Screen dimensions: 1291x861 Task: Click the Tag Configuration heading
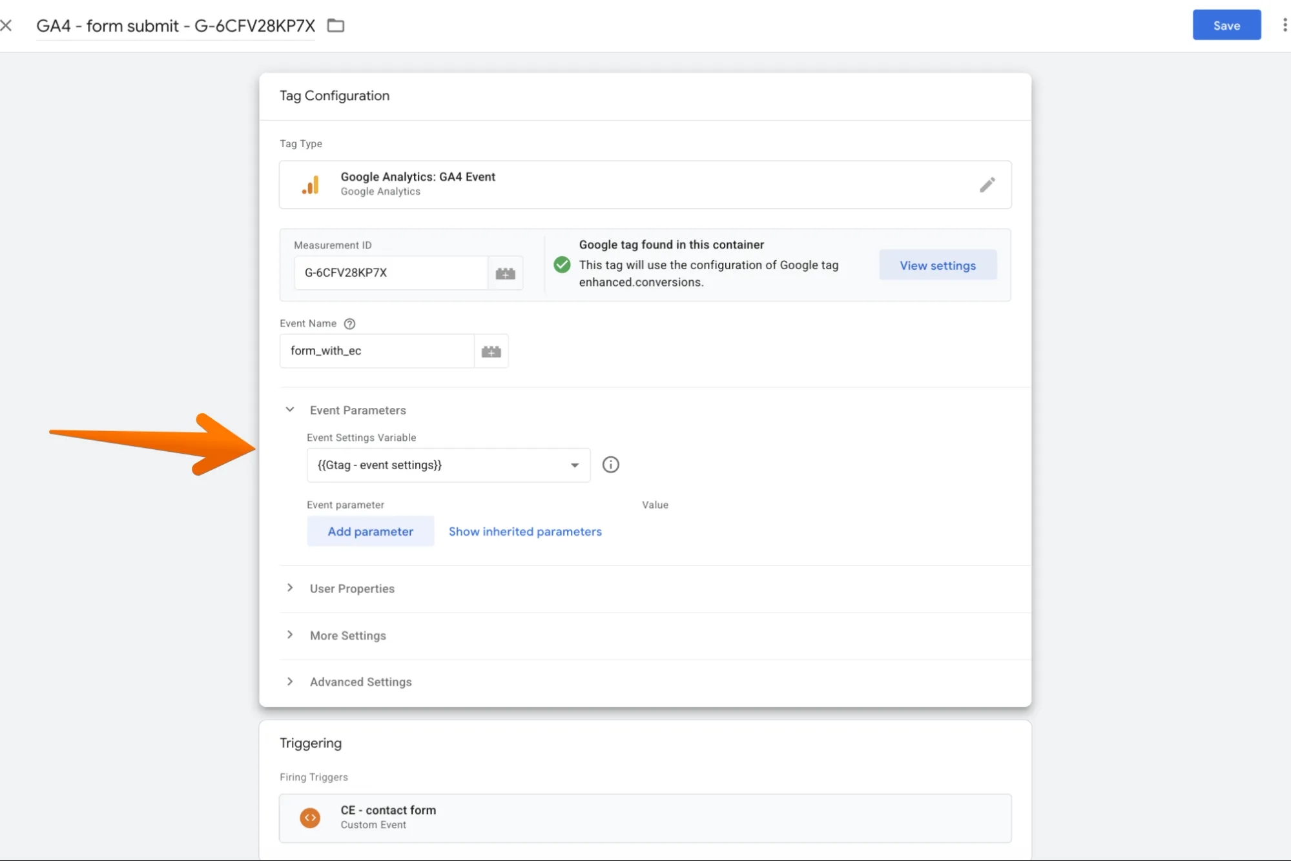pos(335,96)
